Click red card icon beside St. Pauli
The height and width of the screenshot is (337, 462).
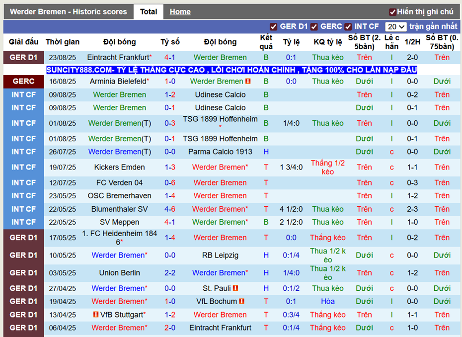click(235, 288)
